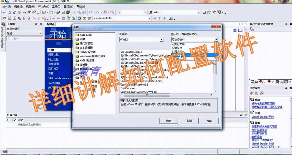Click the Search Web globe icon

coord(79,18)
